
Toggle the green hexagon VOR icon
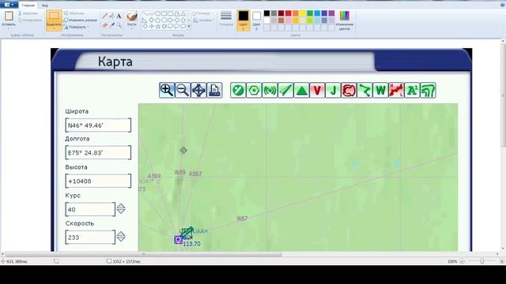(254, 90)
